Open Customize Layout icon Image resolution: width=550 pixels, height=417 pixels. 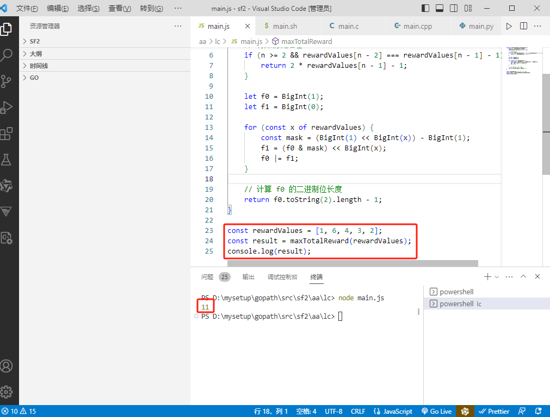pyautogui.click(x=468, y=8)
